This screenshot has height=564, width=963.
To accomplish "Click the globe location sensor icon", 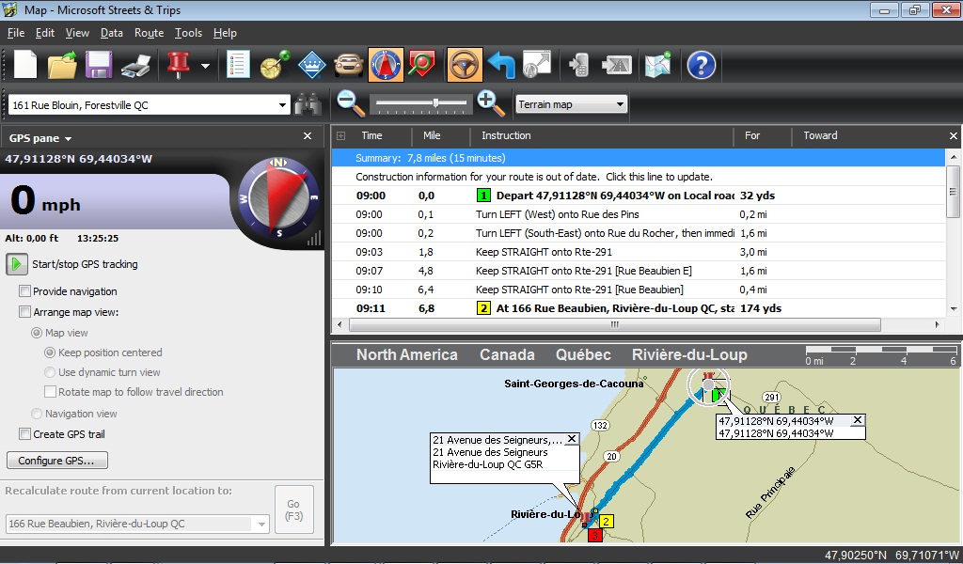I will pos(275,65).
